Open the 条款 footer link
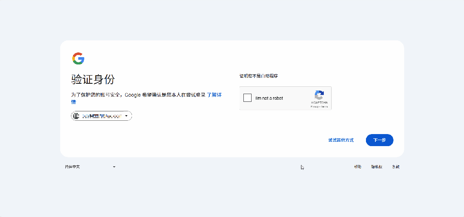Image resolution: width=464 pixels, height=217 pixels. tap(396, 167)
